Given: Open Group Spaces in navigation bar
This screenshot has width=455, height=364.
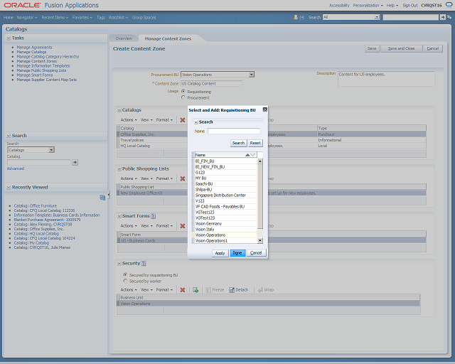Looking at the screenshot, I should (x=144, y=17).
